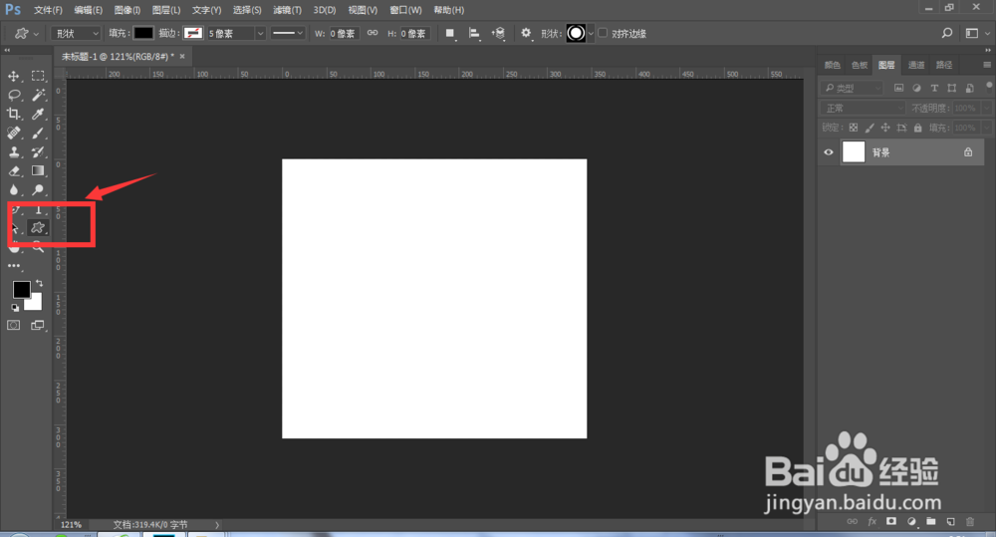The width and height of the screenshot is (996, 537).
Task: Open the fill color swatch in options bar
Action: [x=143, y=33]
